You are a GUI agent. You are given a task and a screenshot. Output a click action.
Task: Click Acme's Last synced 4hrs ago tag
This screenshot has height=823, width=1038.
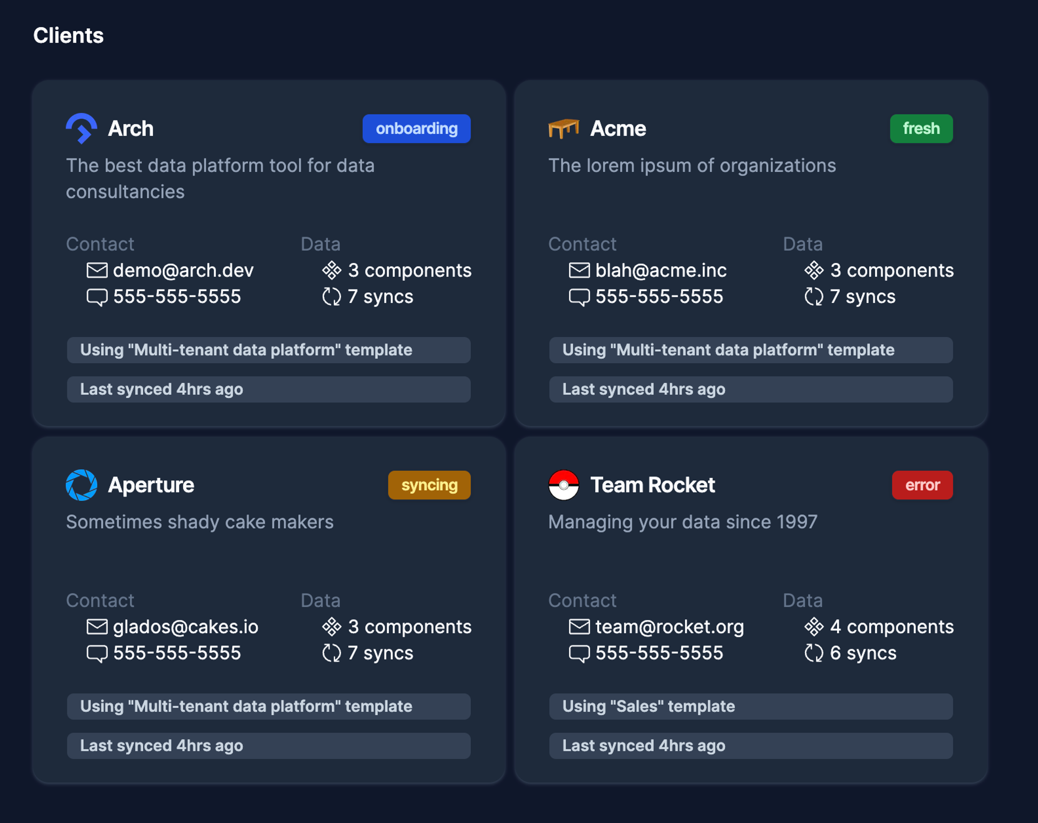751,390
